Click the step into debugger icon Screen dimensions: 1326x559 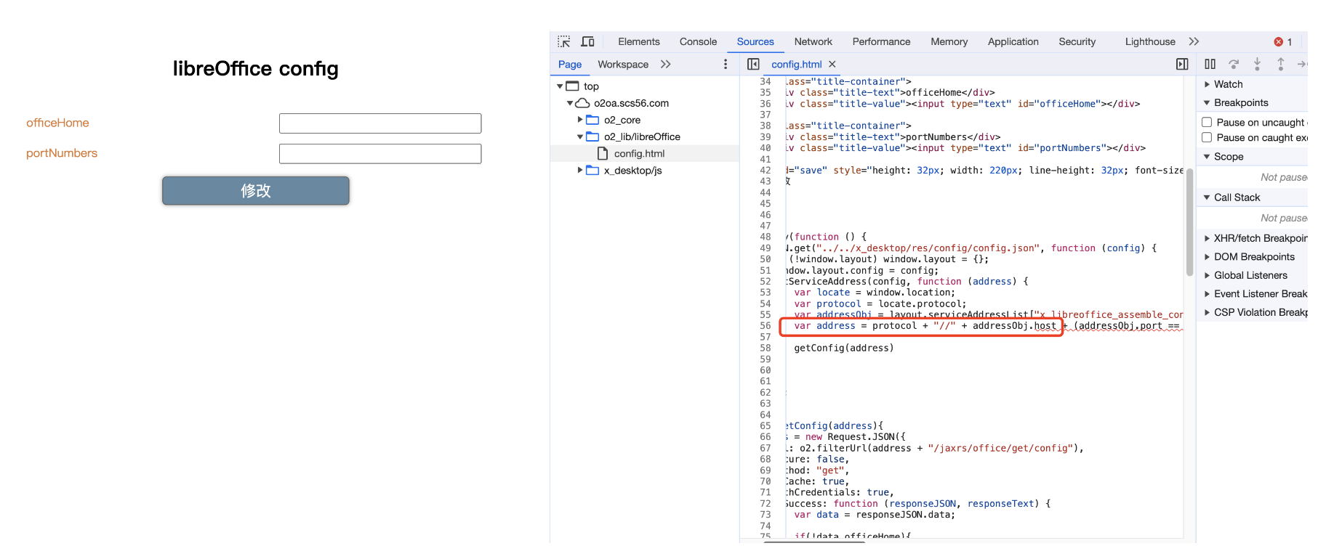point(1257,64)
